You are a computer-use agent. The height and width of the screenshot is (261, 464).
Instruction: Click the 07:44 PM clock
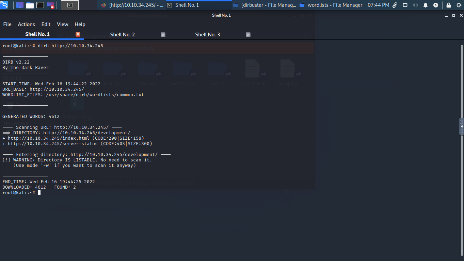[x=378, y=5]
